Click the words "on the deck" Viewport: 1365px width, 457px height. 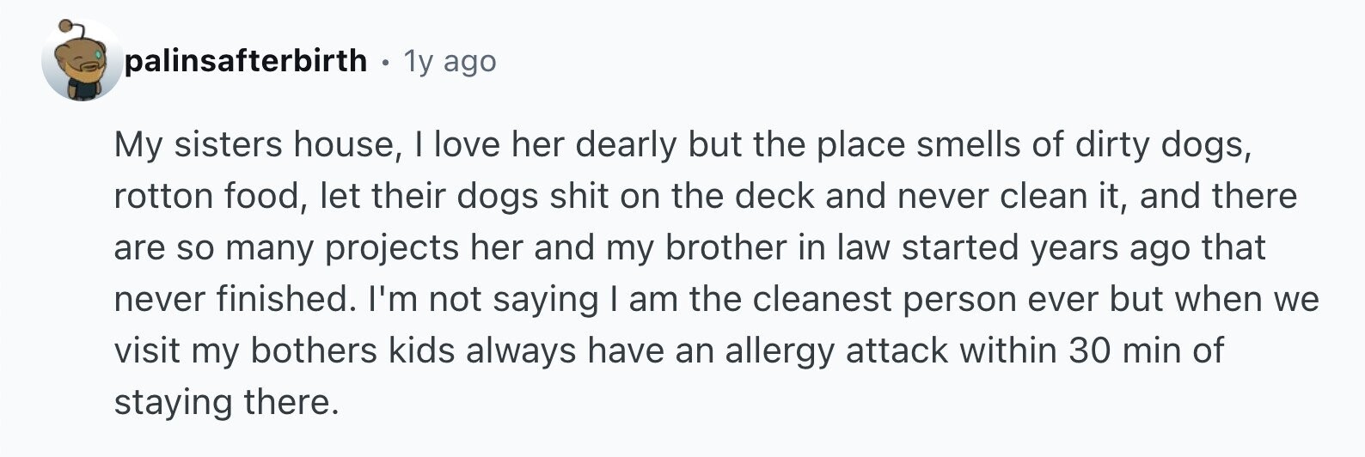click(719, 197)
